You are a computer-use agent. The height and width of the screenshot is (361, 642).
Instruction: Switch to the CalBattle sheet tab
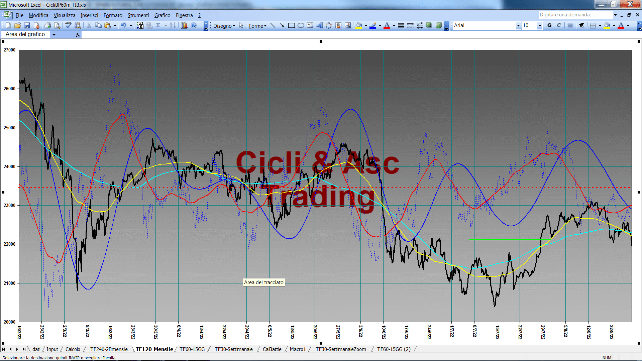[272, 349]
